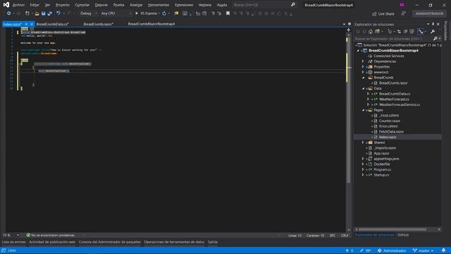The width and height of the screenshot is (451, 254).
Task: Expand the WeatherForecast.cs node
Action: point(368,99)
